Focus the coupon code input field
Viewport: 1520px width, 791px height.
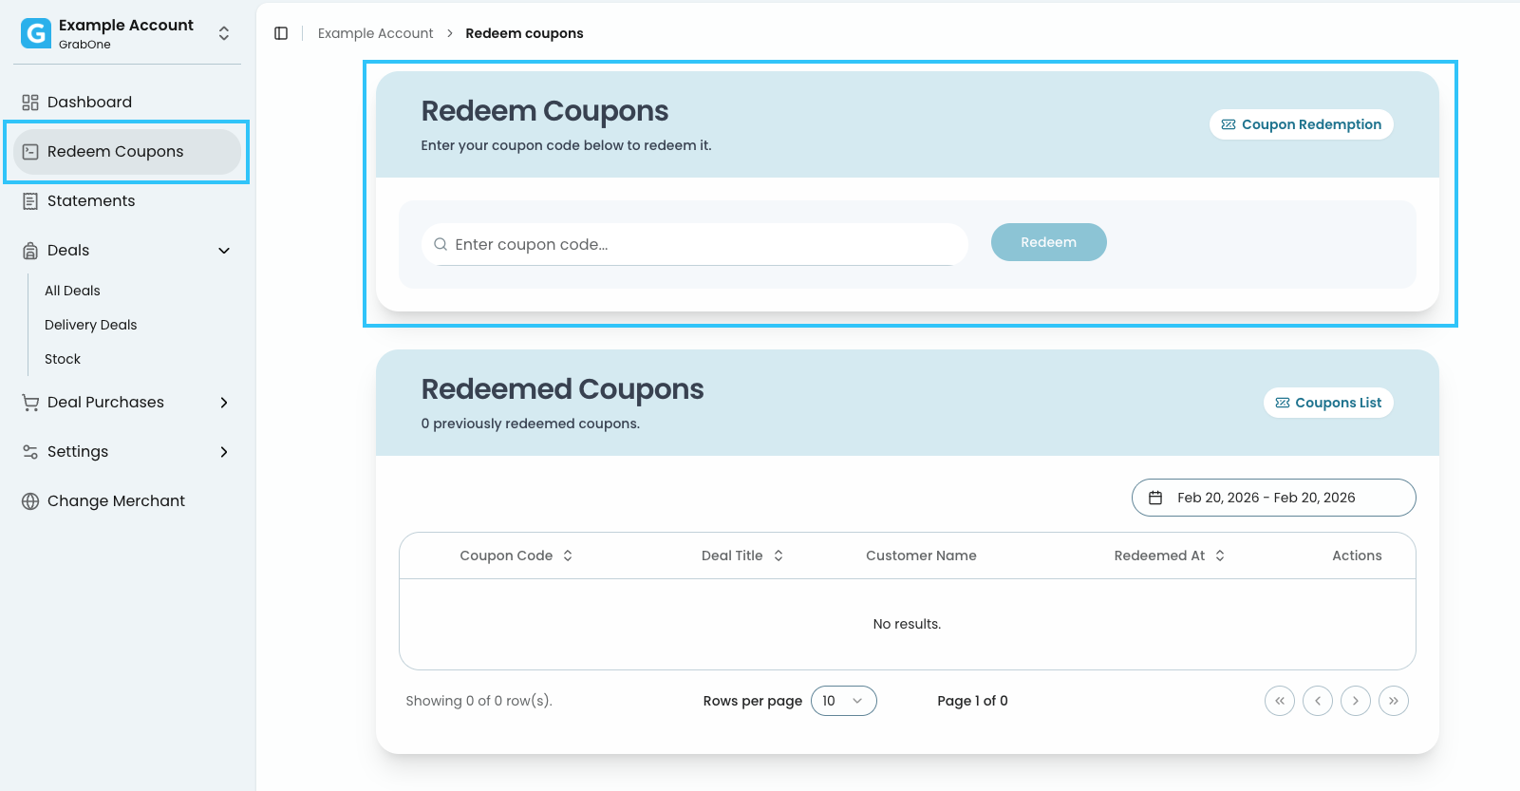tap(703, 244)
